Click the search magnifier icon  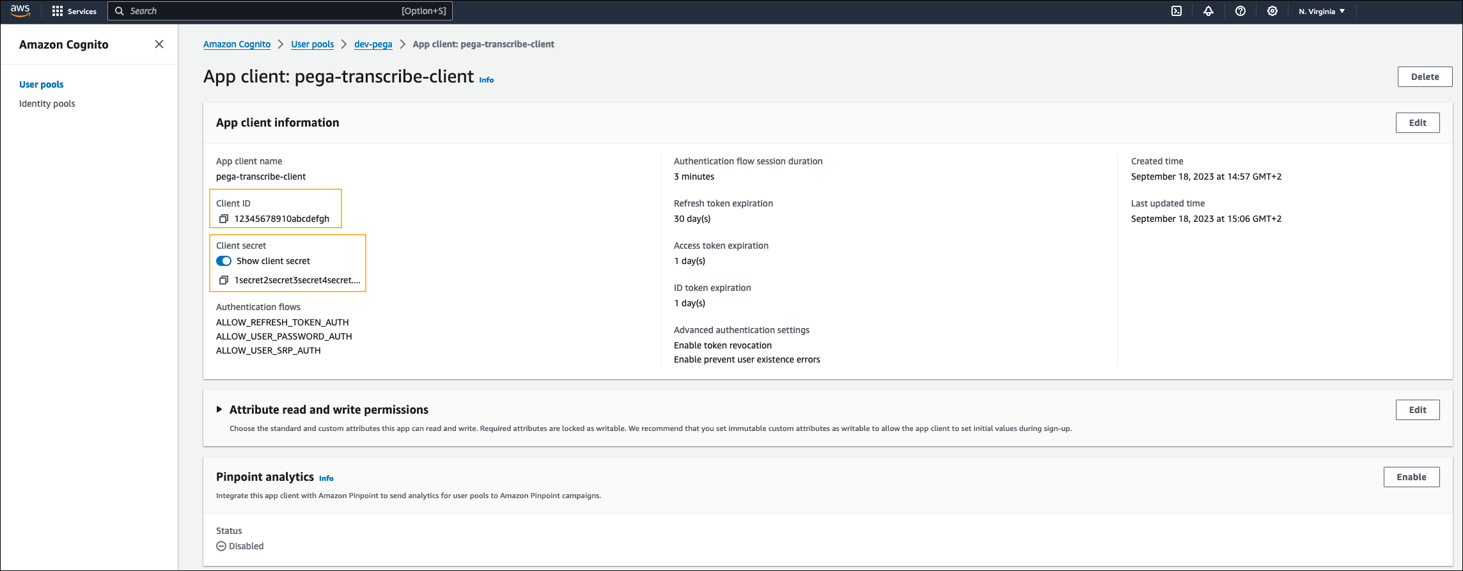[x=119, y=11]
